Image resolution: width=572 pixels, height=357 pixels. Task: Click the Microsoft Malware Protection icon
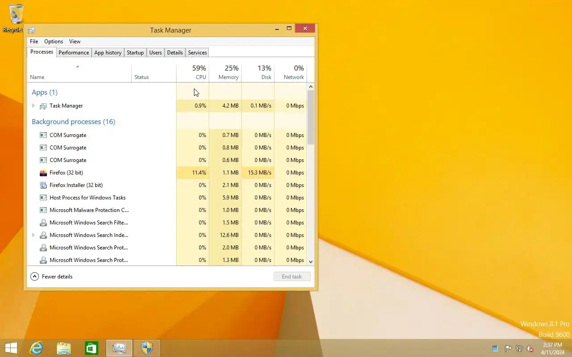click(43, 210)
